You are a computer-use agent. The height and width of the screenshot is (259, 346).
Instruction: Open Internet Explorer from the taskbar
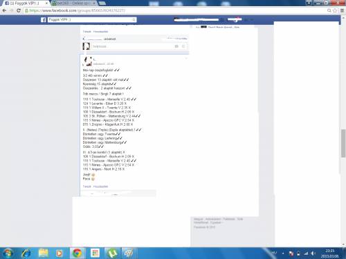pyautogui.click(x=26, y=253)
